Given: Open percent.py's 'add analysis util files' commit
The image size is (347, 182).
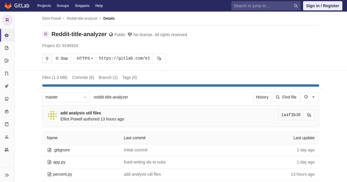Looking at the screenshot, I should pyautogui.click(x=142, y=174).
